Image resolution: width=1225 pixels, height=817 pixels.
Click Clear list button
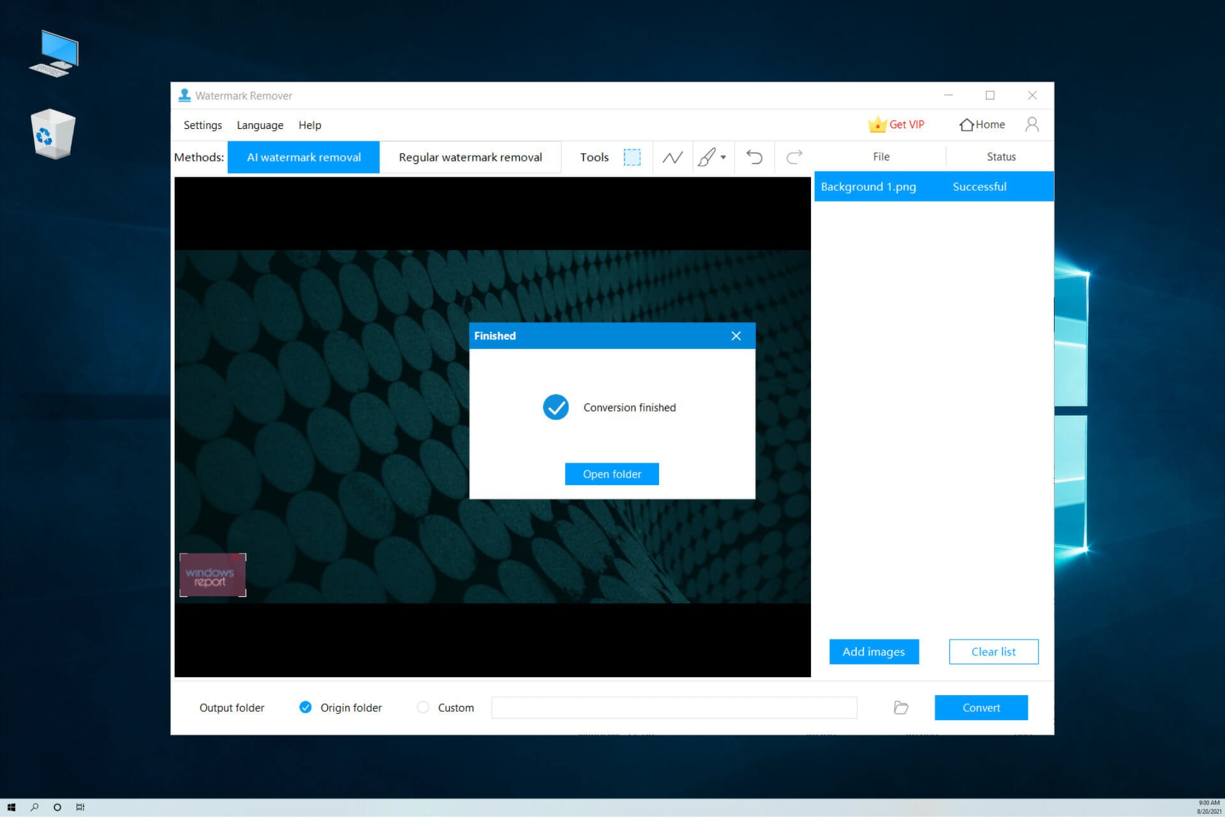click(993, 652)
